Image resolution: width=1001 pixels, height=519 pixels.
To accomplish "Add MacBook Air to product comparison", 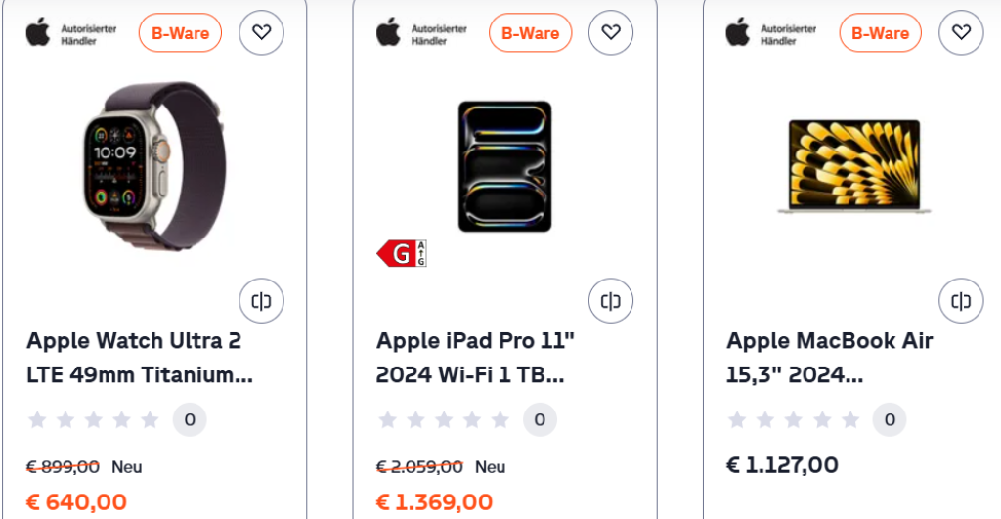I will click(961, 300).
